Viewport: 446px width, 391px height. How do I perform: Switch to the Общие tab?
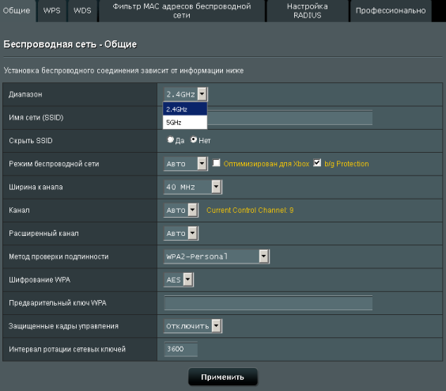tap(17, 11)
